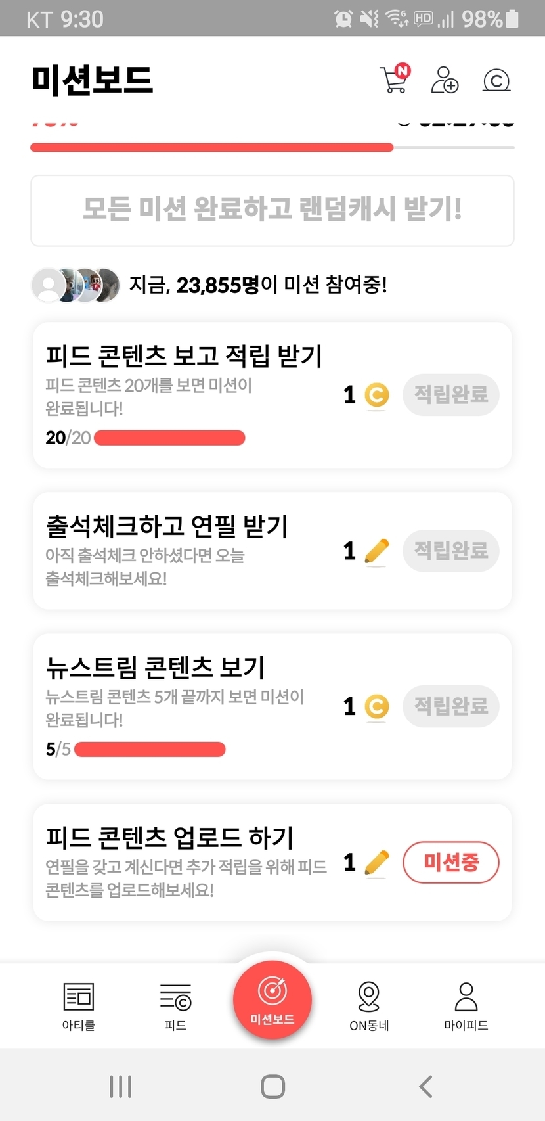Open the shopping cart icon
The image size is (545, 1121).
(395, 80)
